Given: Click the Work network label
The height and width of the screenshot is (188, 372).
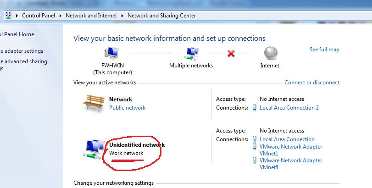Looking at the screenshot, I should (126, 153).
